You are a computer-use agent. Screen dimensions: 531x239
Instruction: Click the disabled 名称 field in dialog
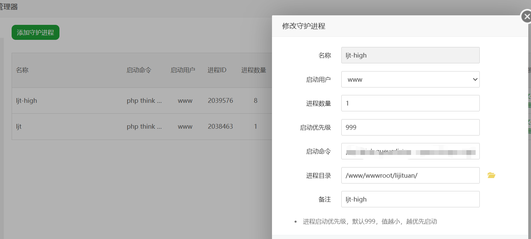click(410, 55)
